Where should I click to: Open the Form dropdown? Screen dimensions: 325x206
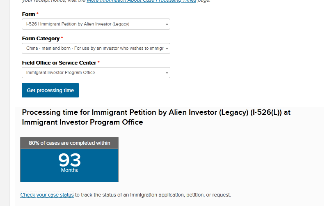(96, 24)
